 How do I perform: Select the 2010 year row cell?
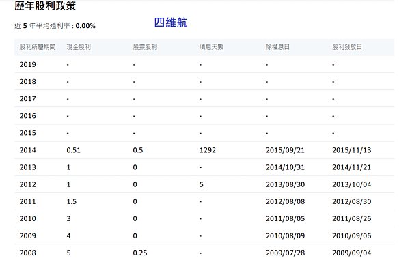[x=28, y=219]
